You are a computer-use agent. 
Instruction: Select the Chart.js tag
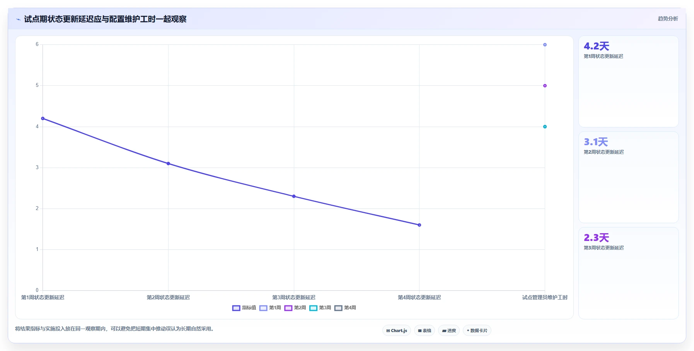(397, 331)
